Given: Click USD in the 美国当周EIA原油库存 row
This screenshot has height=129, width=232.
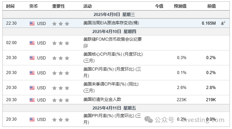Looking at the screenshot, I should pyautogui.click(x=42, y=24).
